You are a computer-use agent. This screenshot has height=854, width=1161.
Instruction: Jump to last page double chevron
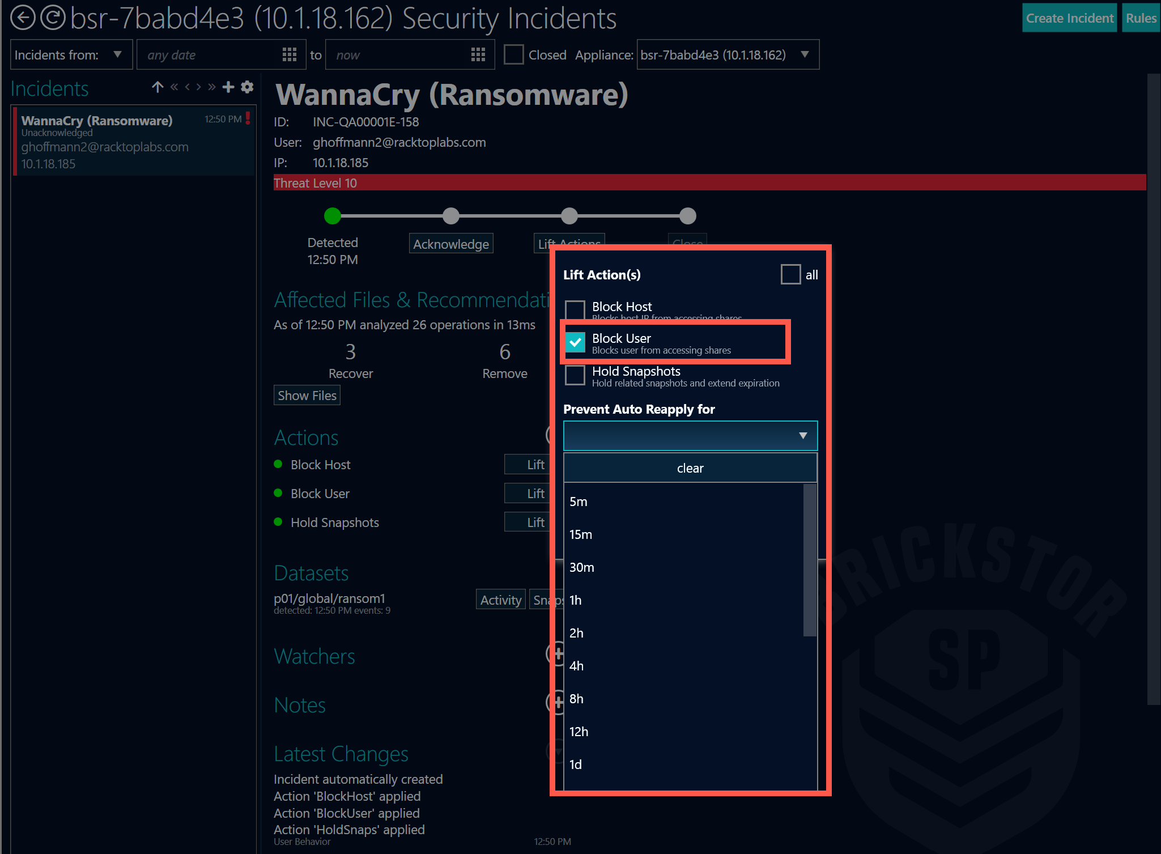(211, 87)
